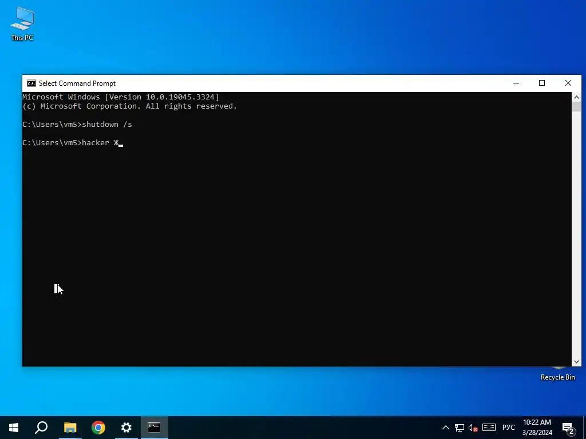586x439 pixels.
Task: Click scrollbar up arrow in Command Prompt
Action: [x=576, y=97]
